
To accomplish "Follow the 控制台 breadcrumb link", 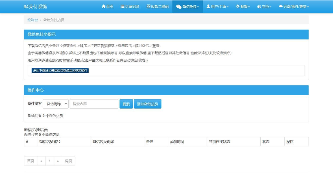I will [x=33, y=20].
